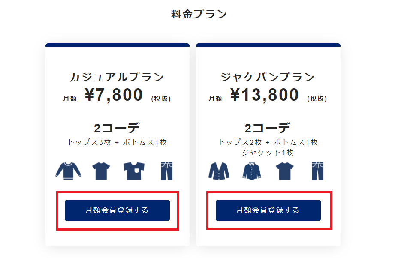The width and height of the screenshot is (395, 258).
Task: Click the pocket t-shirt icon in casual plan
Action: point(134,171)
